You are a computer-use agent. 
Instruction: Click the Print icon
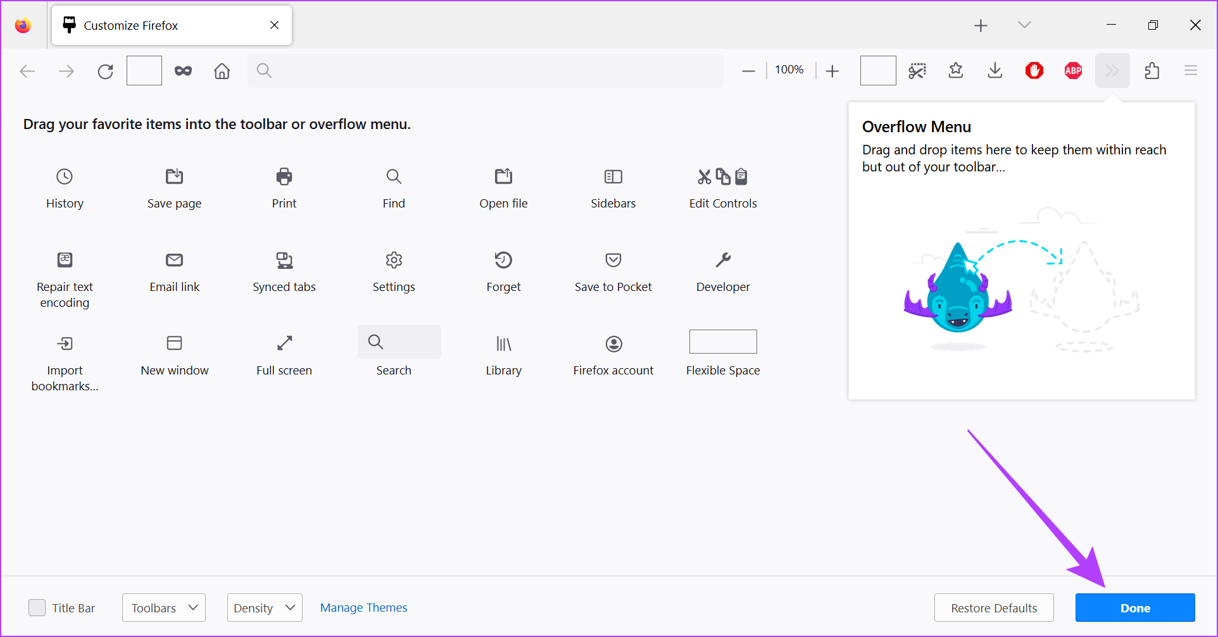(284, 176)
